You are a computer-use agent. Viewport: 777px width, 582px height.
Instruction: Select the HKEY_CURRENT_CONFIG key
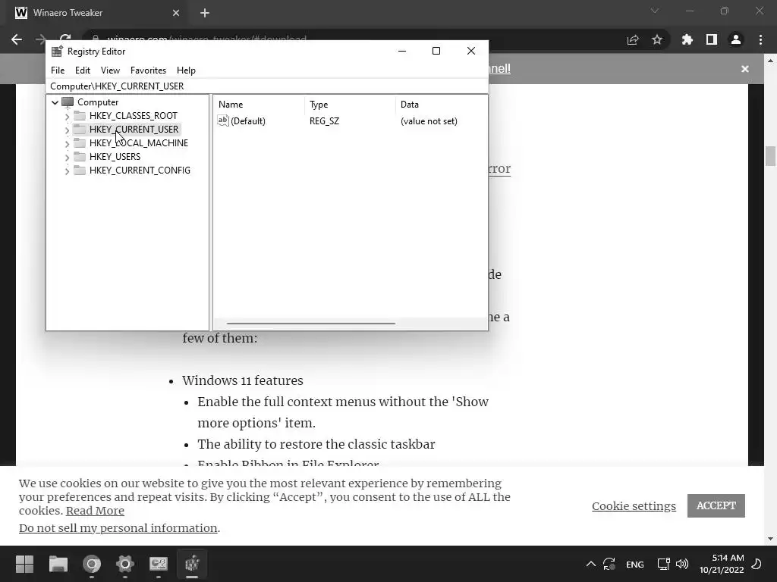coord(140,171)
